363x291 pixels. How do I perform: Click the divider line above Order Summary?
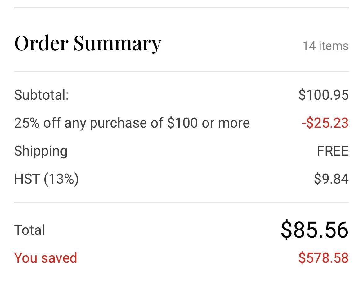[x=181, y=8]
